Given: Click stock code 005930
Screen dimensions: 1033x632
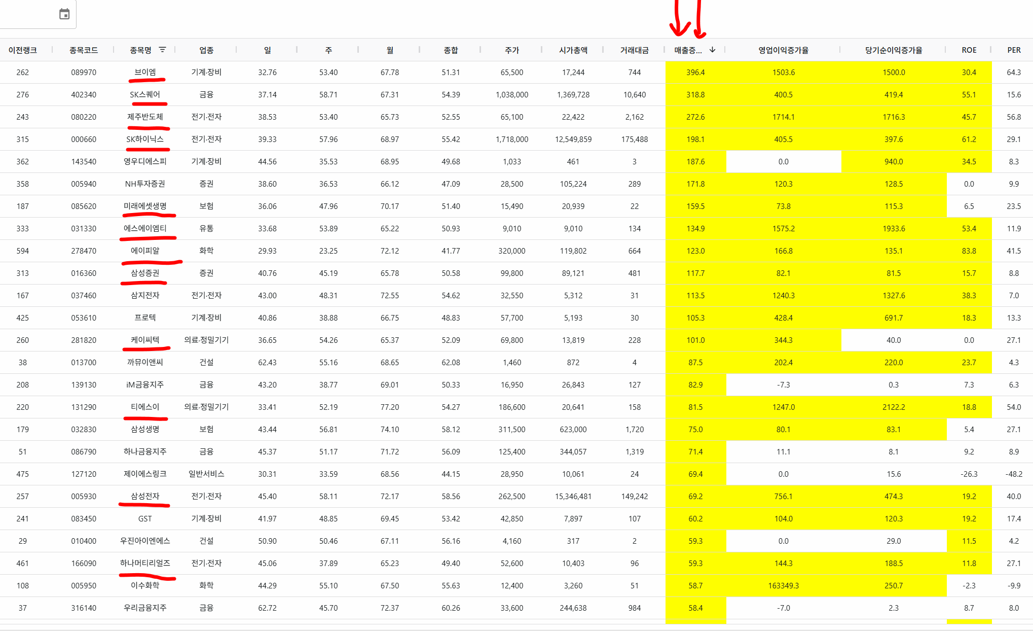Looking at the screenshot, I should point(84,497).
